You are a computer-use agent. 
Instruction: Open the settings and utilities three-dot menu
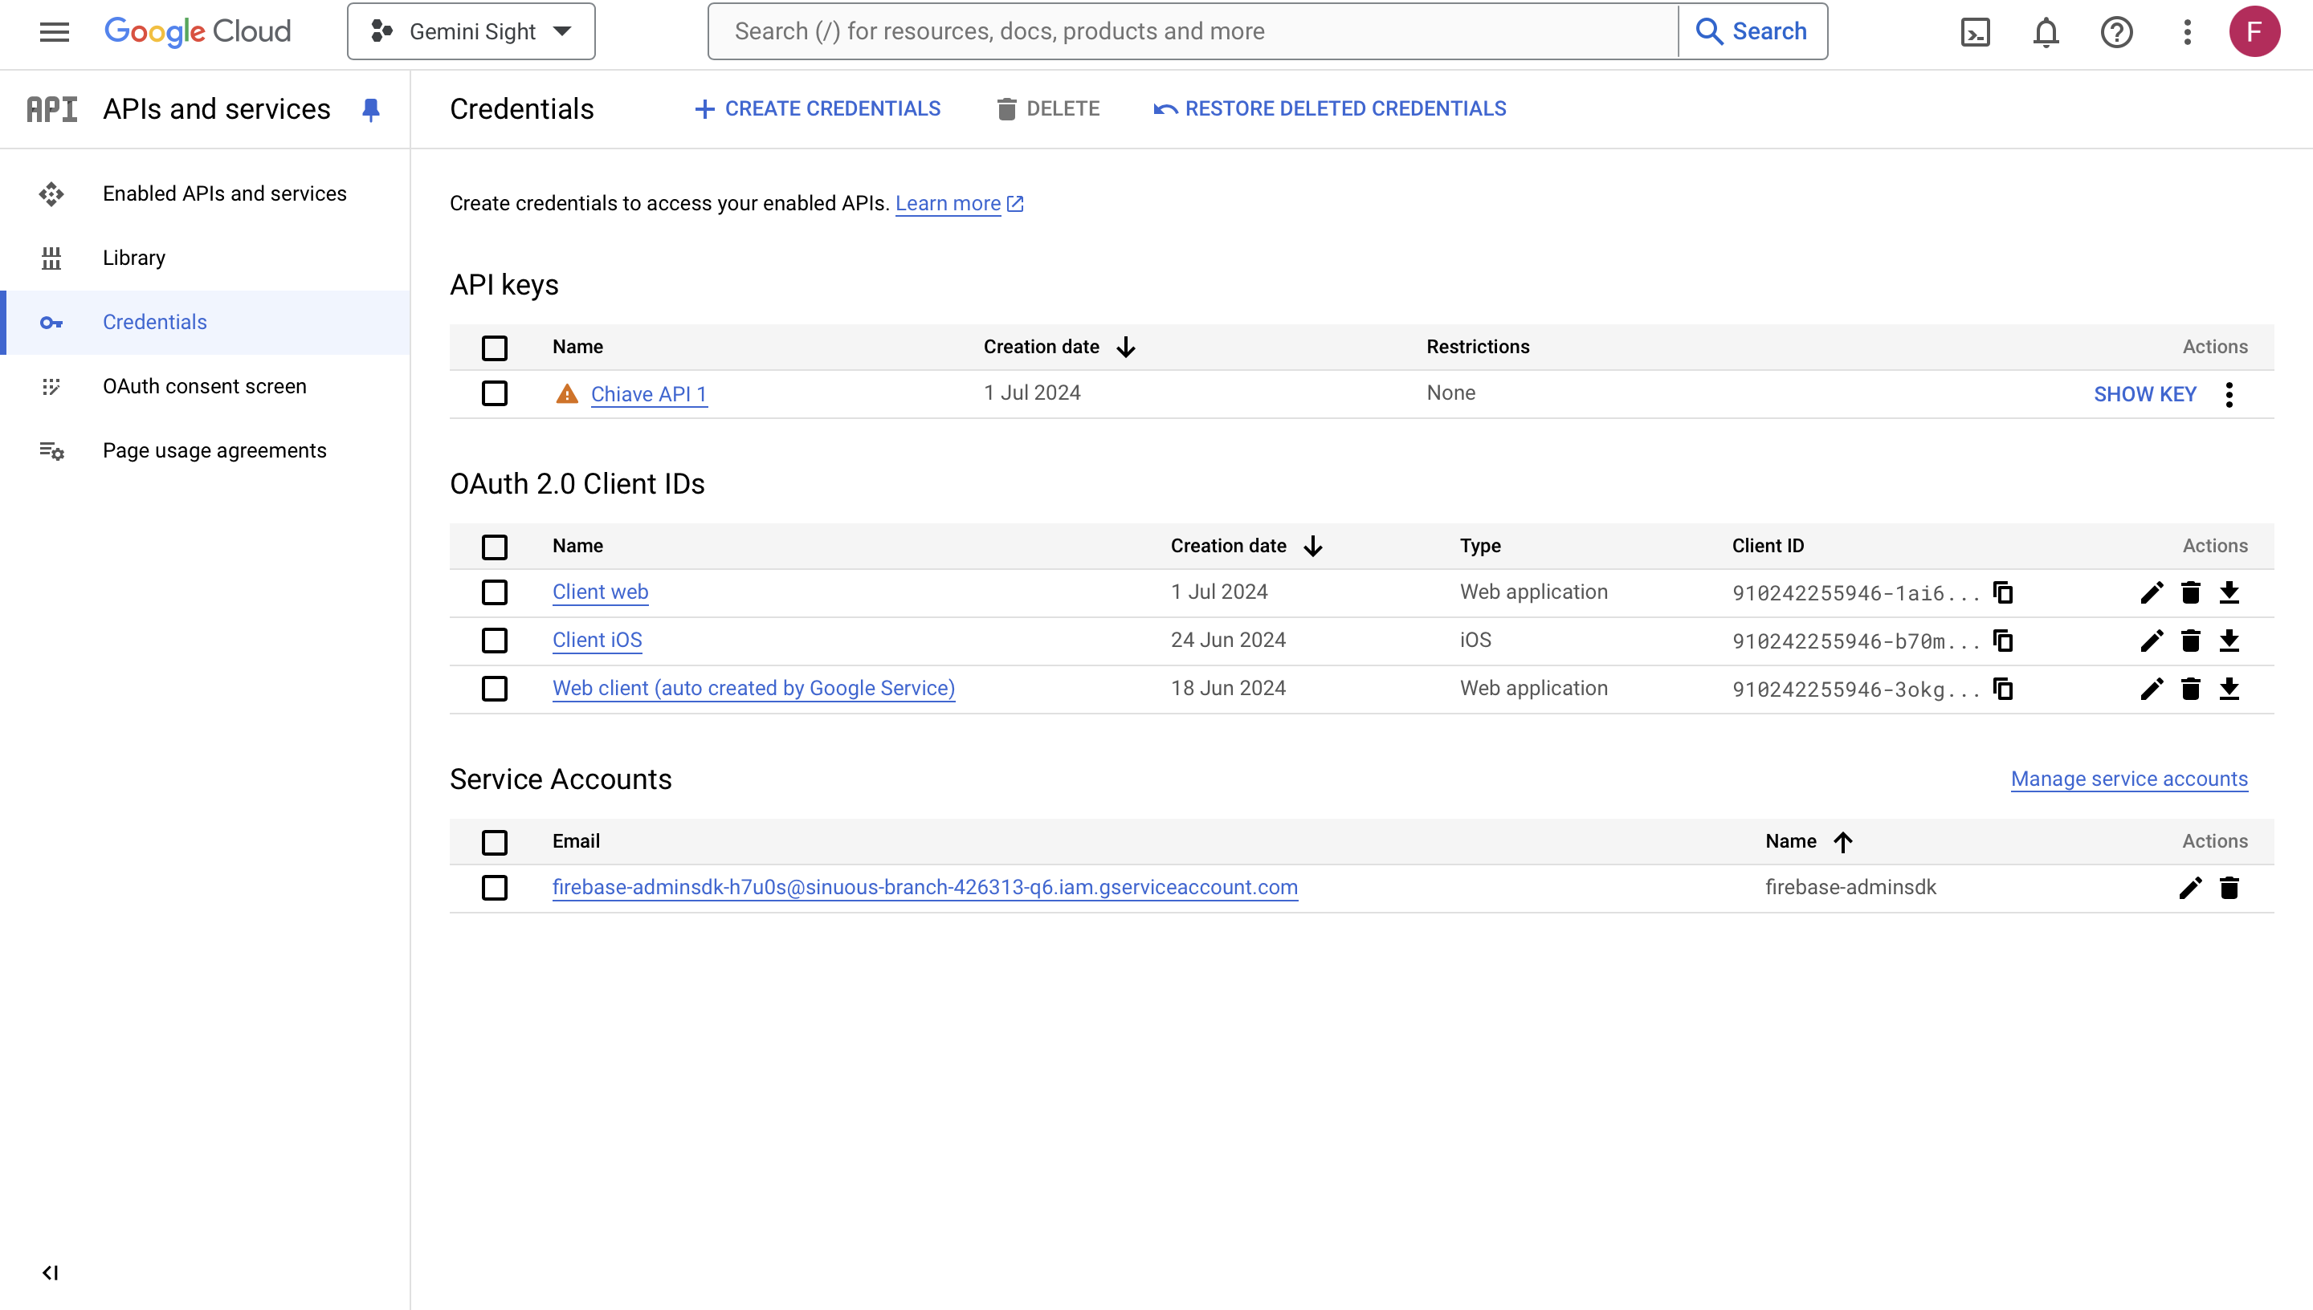(2187, 32)
